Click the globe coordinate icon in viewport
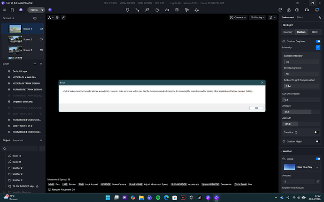The width and height of the screenshot is (324, 202). pos(57,17)
